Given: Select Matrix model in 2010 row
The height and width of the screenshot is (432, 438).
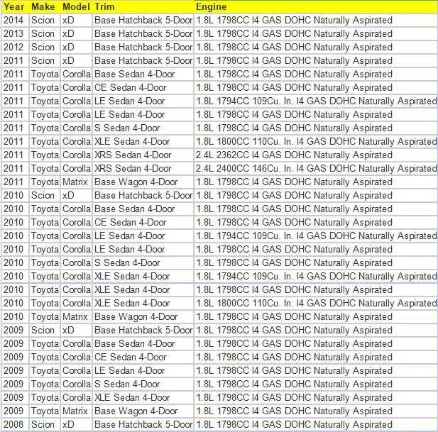Looking at the screenshot, I should click(x=76, y=317).
